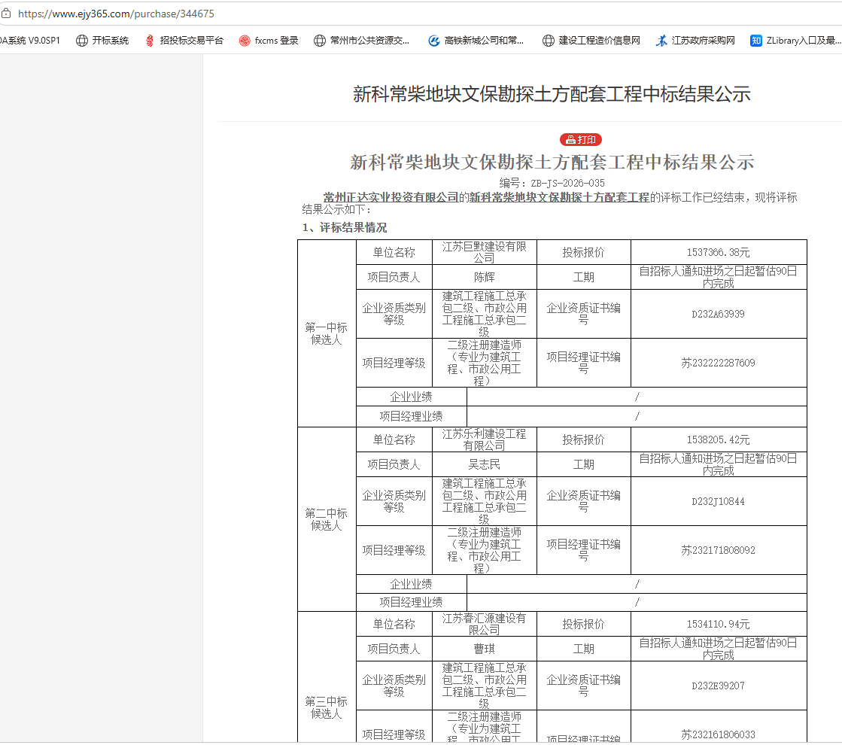842x745 pixels.
Task: Click underlined 新科常柴地块文保勘探土方配套工程 project name
Action: click(x=559, y=198)
